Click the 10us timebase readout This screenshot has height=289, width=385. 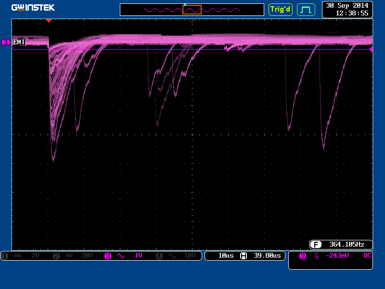(x=226, y=256)
